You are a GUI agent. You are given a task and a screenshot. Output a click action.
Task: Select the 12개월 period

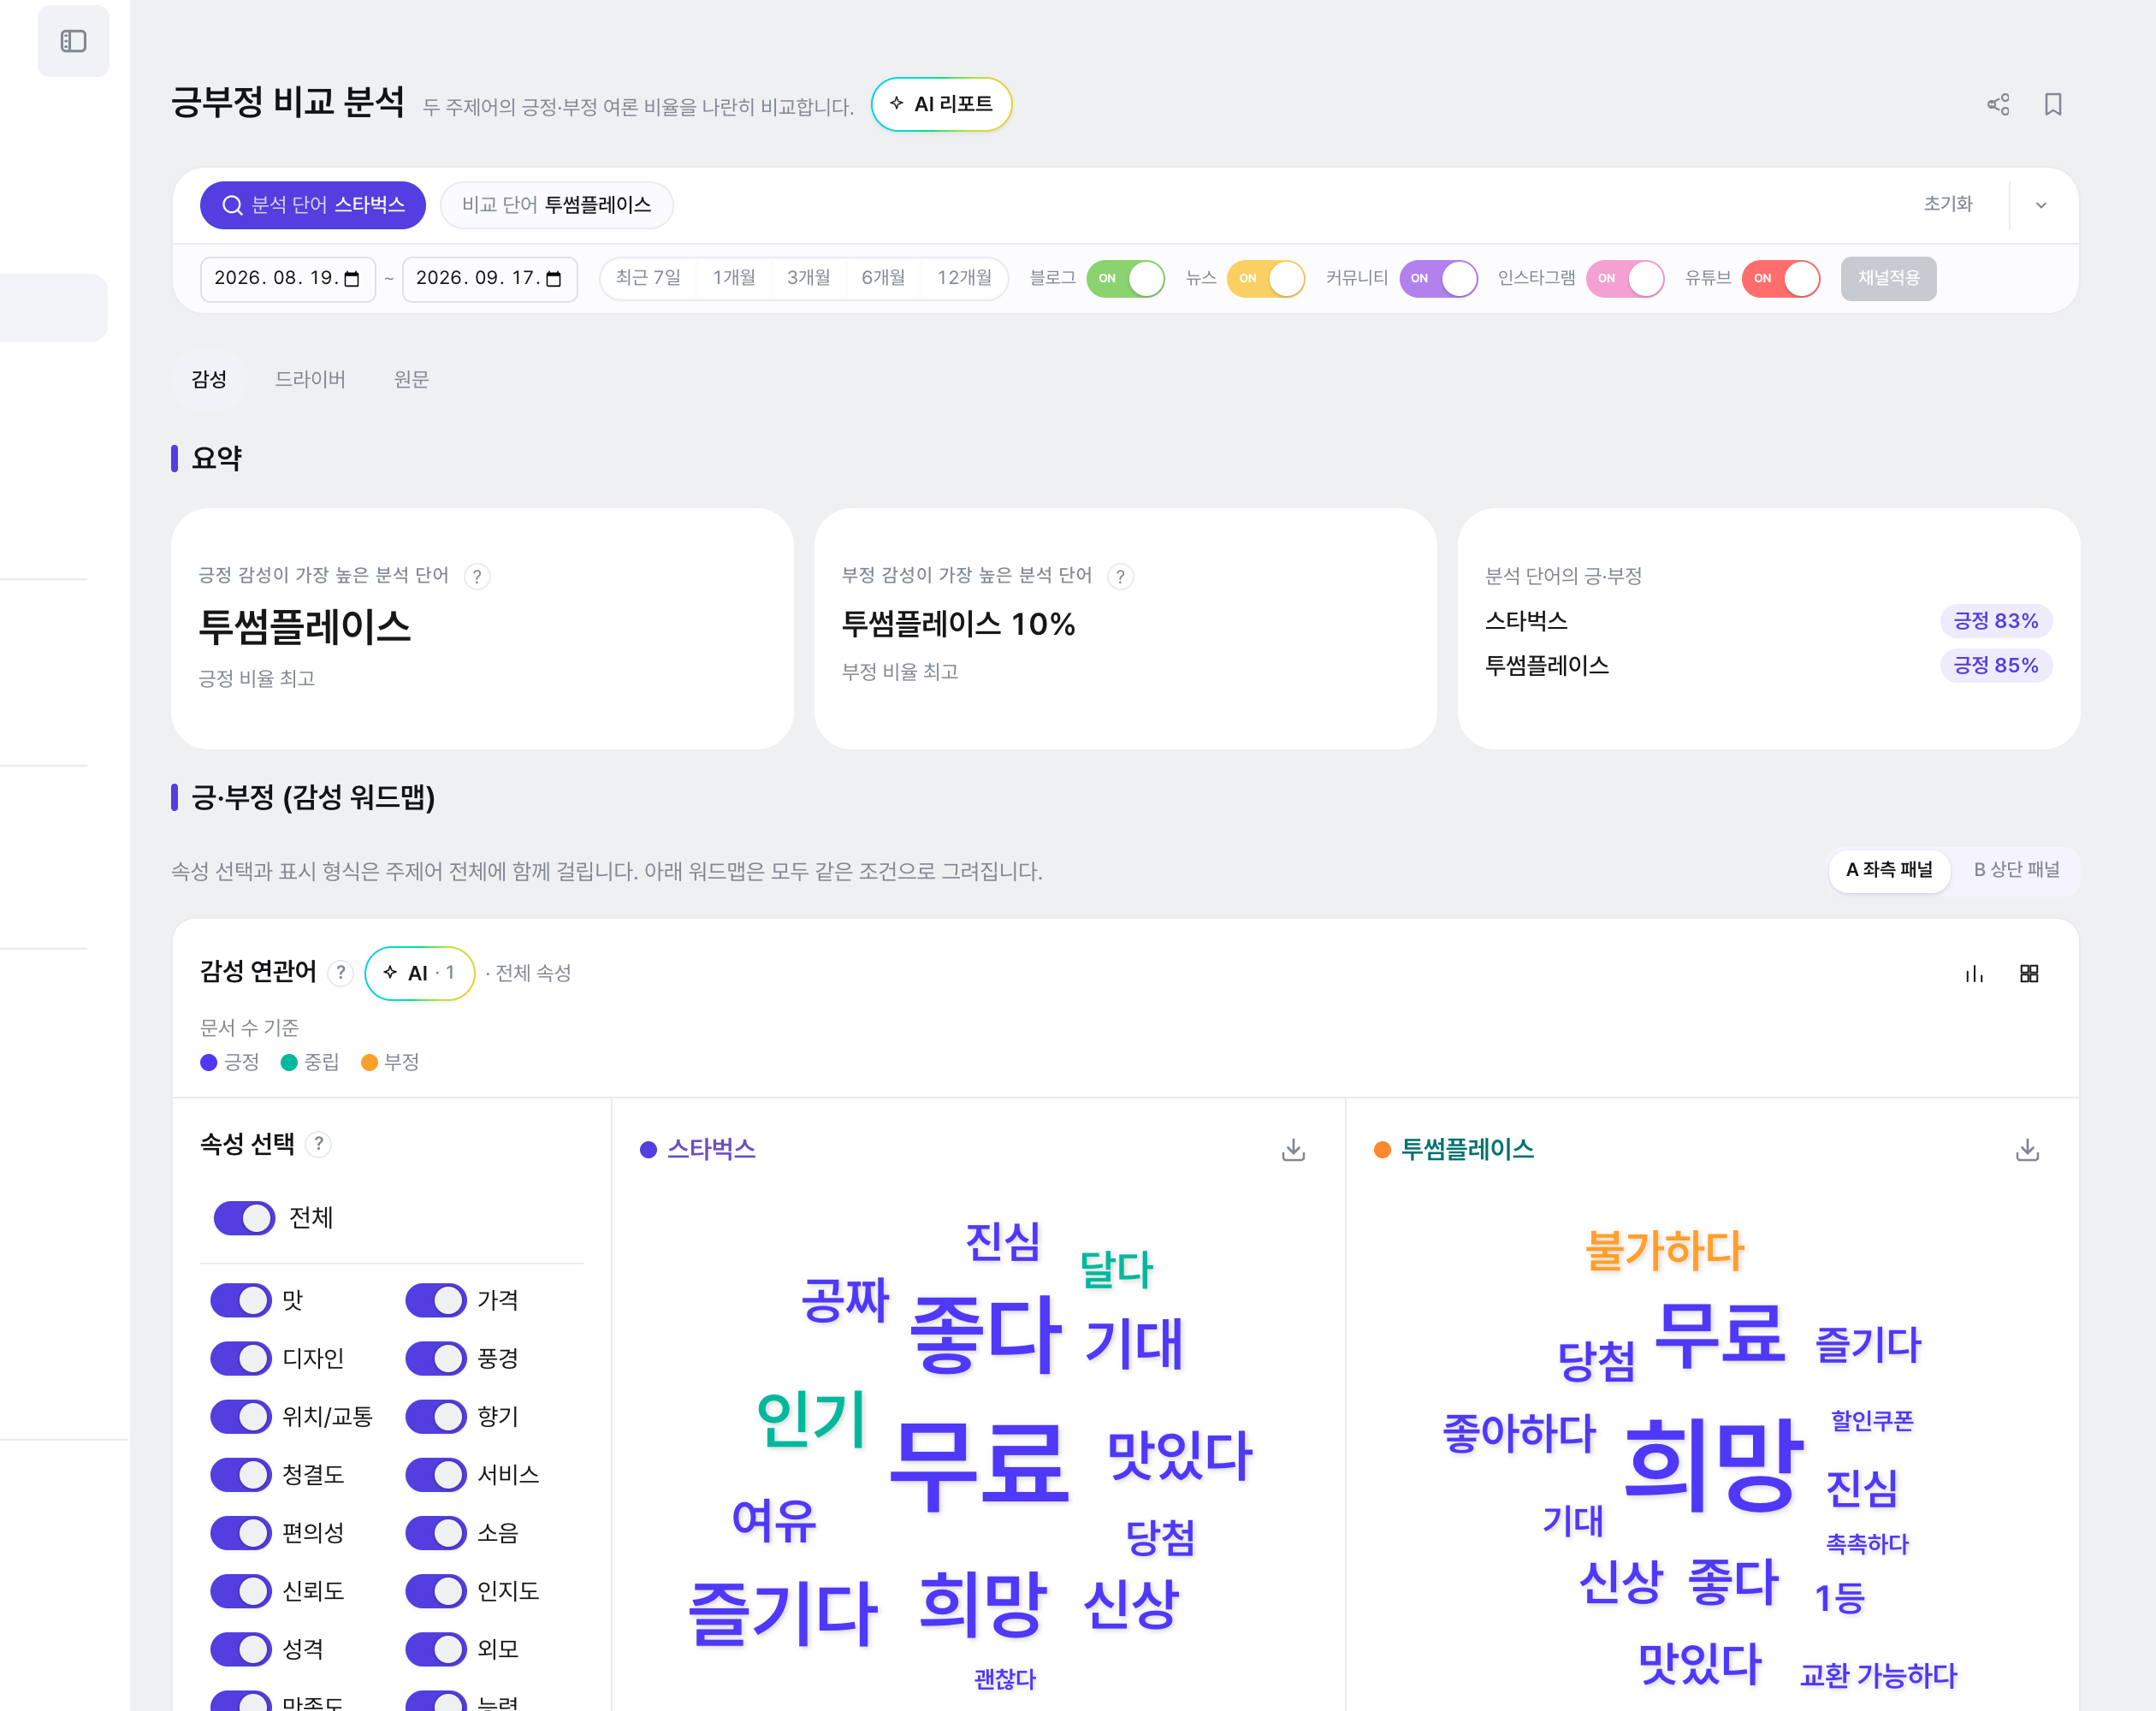tap(964, 278)
